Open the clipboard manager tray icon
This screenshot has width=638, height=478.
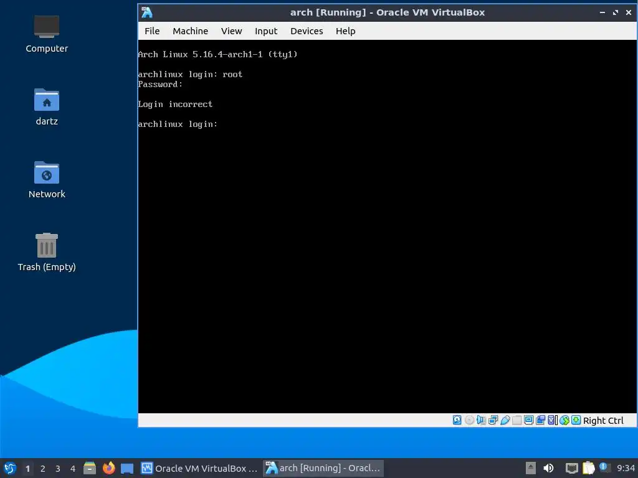point(588,468)
